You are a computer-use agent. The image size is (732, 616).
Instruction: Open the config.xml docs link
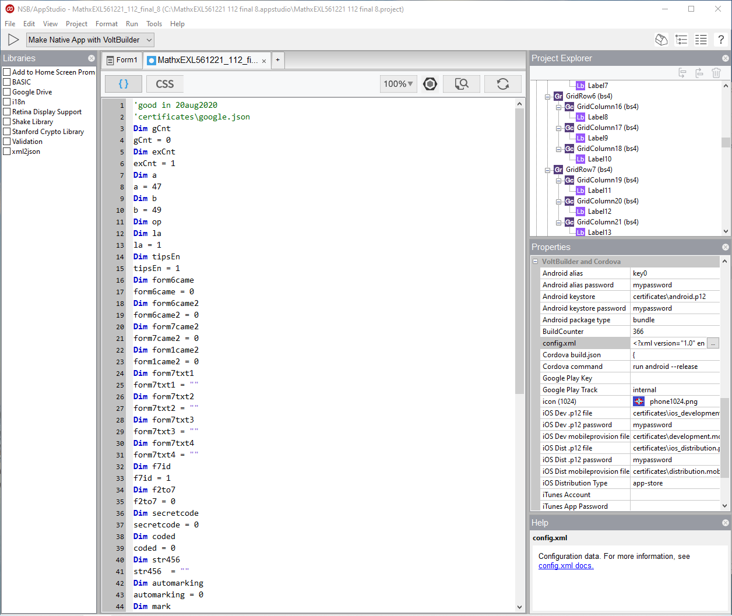(566, 566)
